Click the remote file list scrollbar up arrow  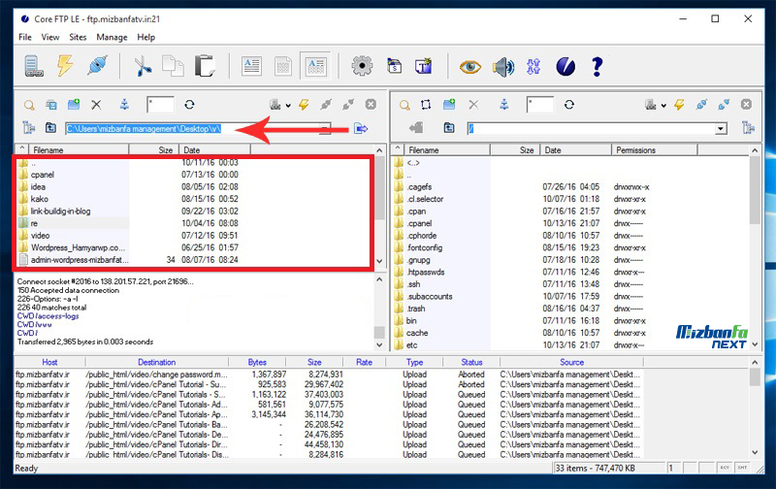tap(755, 150)
